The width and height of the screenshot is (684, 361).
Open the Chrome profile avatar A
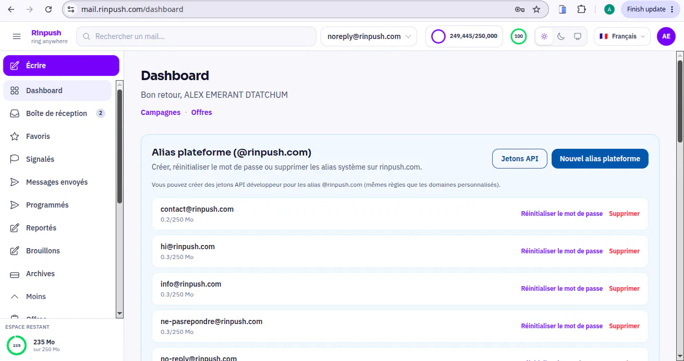(x=609, y=9)
